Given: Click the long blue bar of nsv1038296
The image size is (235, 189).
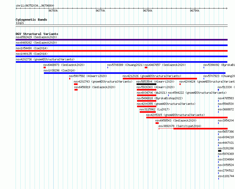Looking at the screenshot, I should [135, 73].
